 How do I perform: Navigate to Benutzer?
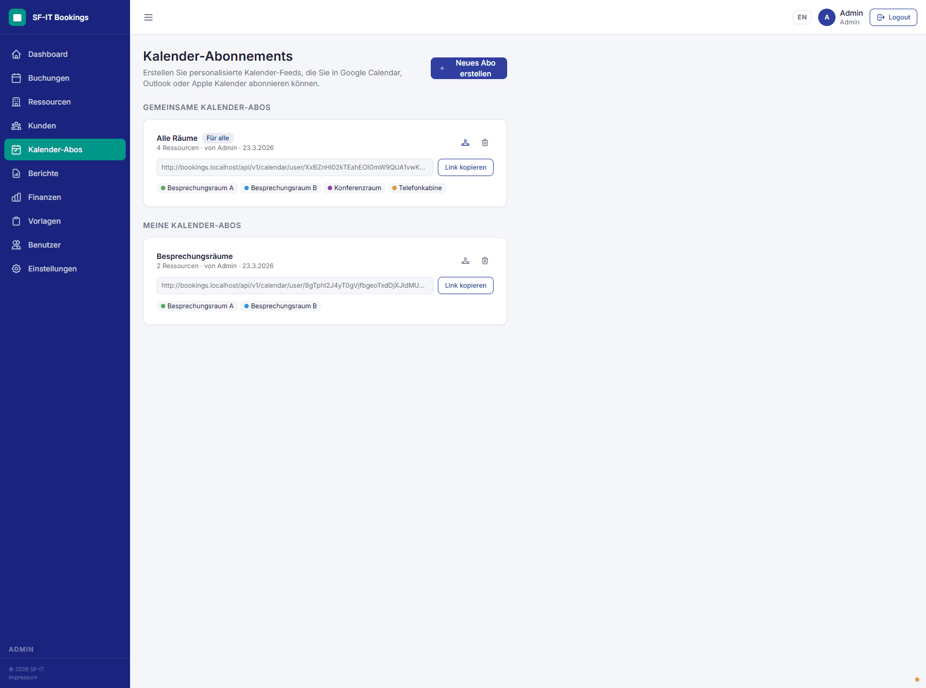click(65, 245)
